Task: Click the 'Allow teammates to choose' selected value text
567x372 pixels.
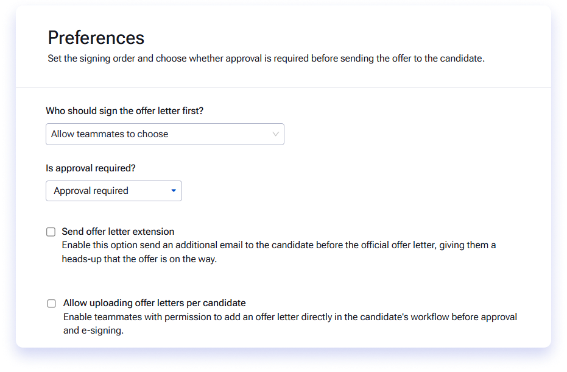Action: (x=110, y=134)
